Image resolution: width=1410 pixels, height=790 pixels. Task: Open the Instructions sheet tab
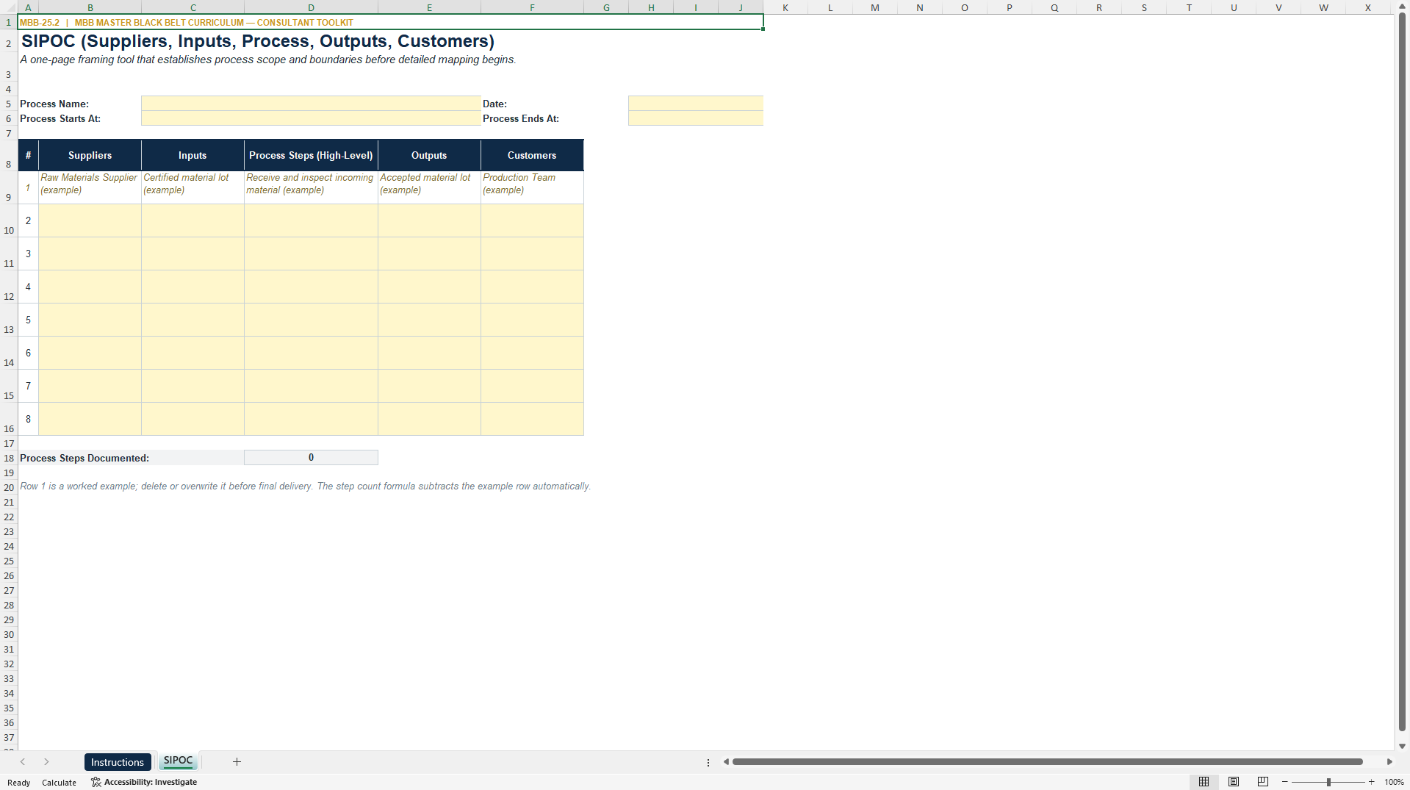(118, 762)
